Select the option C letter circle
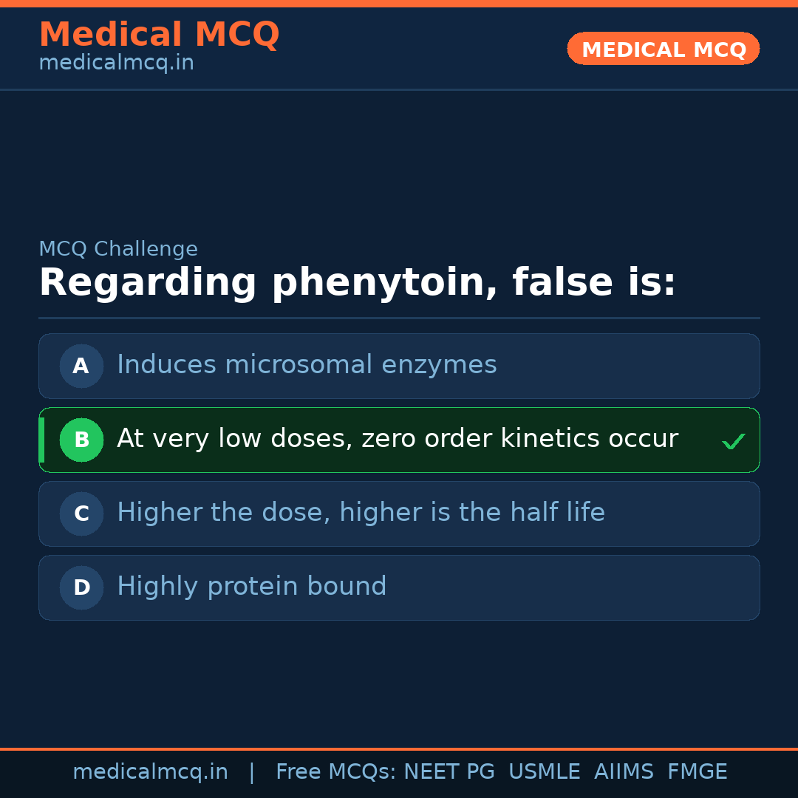798x798 pixels. click(x=81, y=514)
